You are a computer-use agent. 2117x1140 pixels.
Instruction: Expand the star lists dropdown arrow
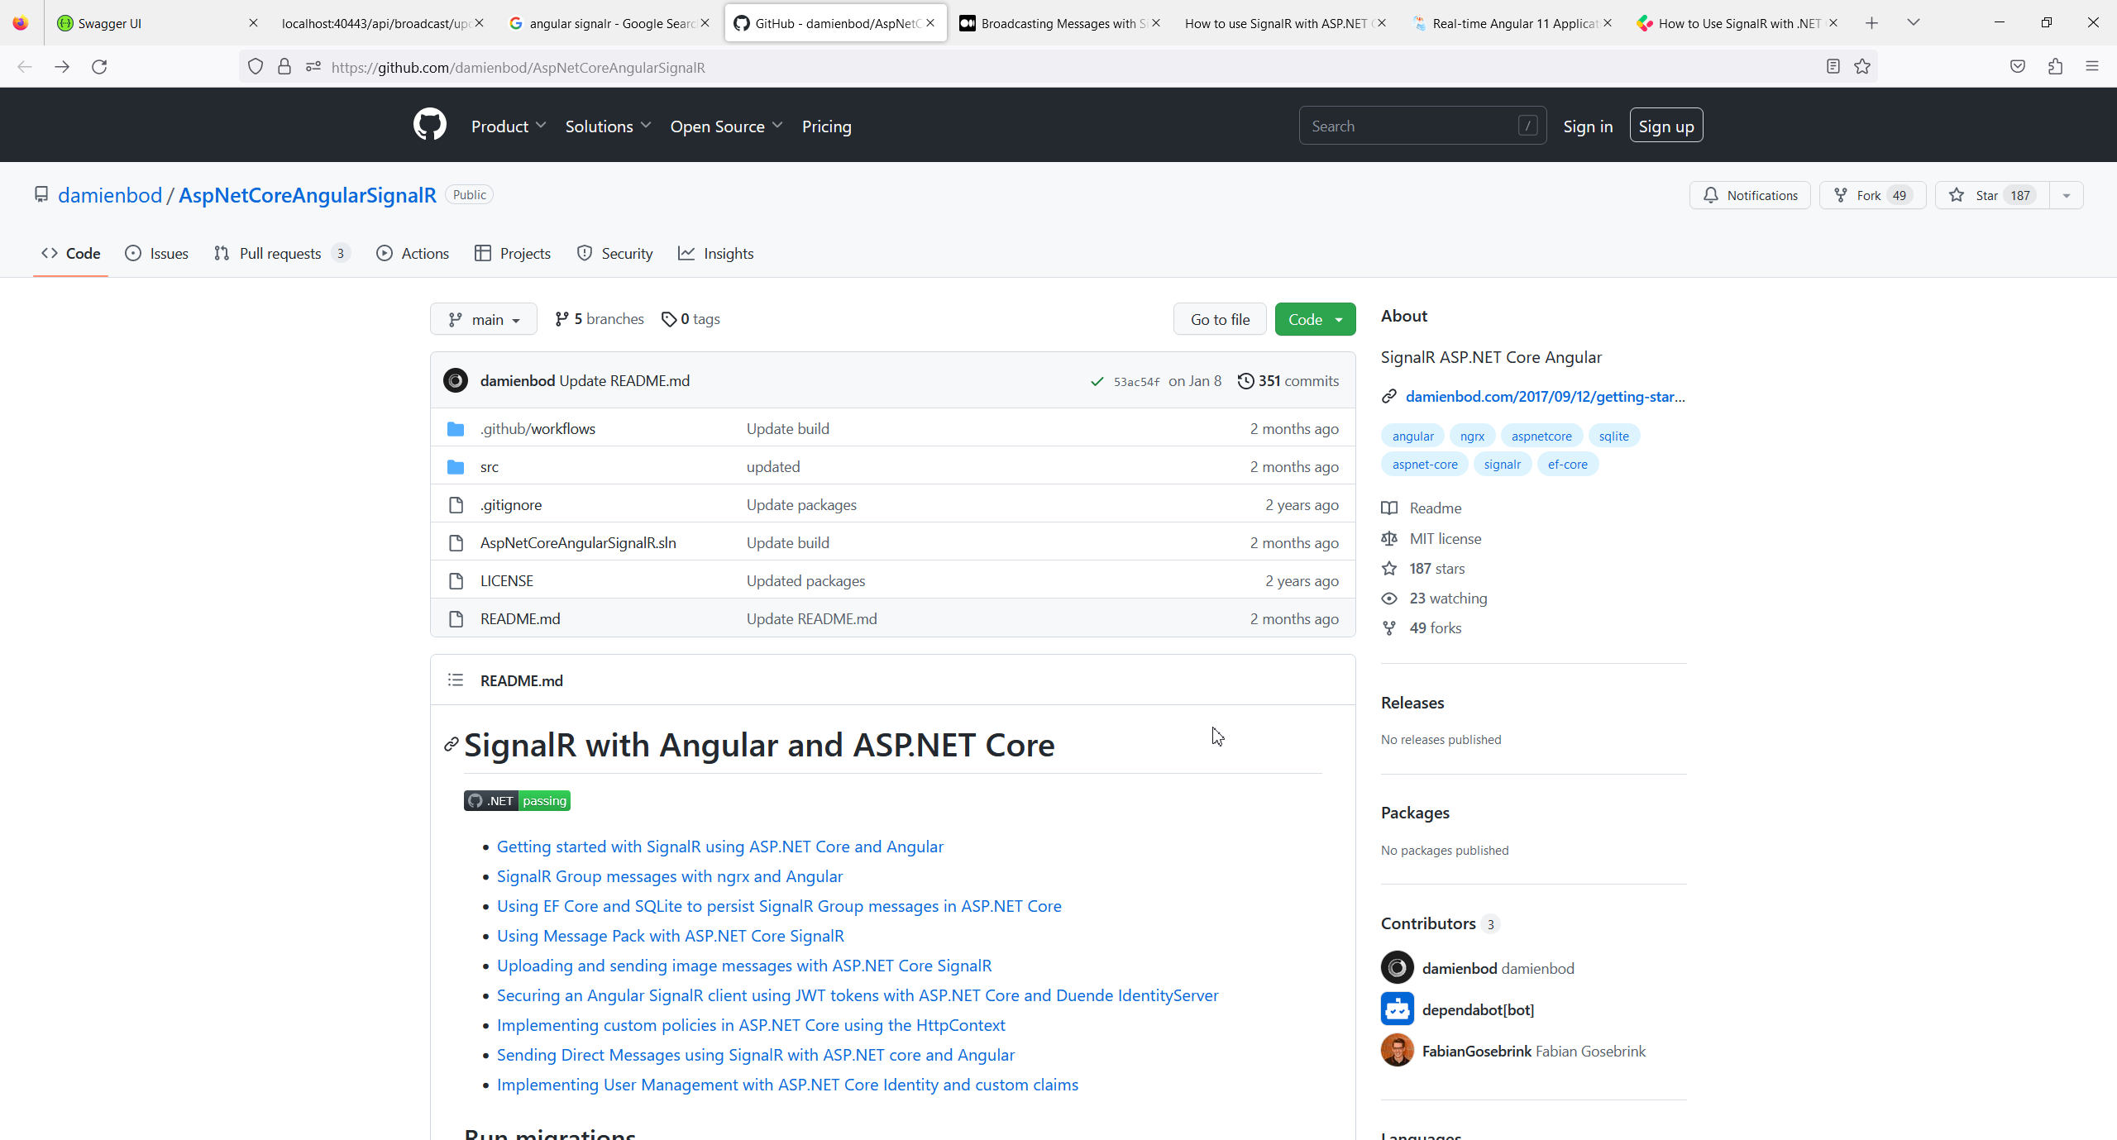(2067, 195)
